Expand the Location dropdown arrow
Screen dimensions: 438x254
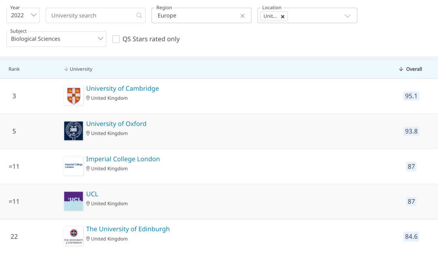tap(347, 16)
